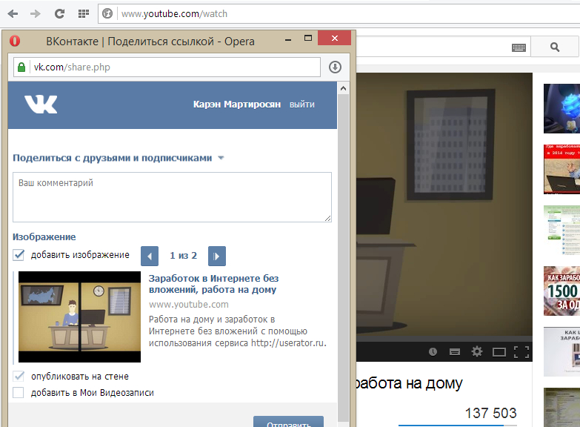580x427 pixels.
Task: Click the Opera logo in the popup title bar
Action: click(x=15, y=41)
